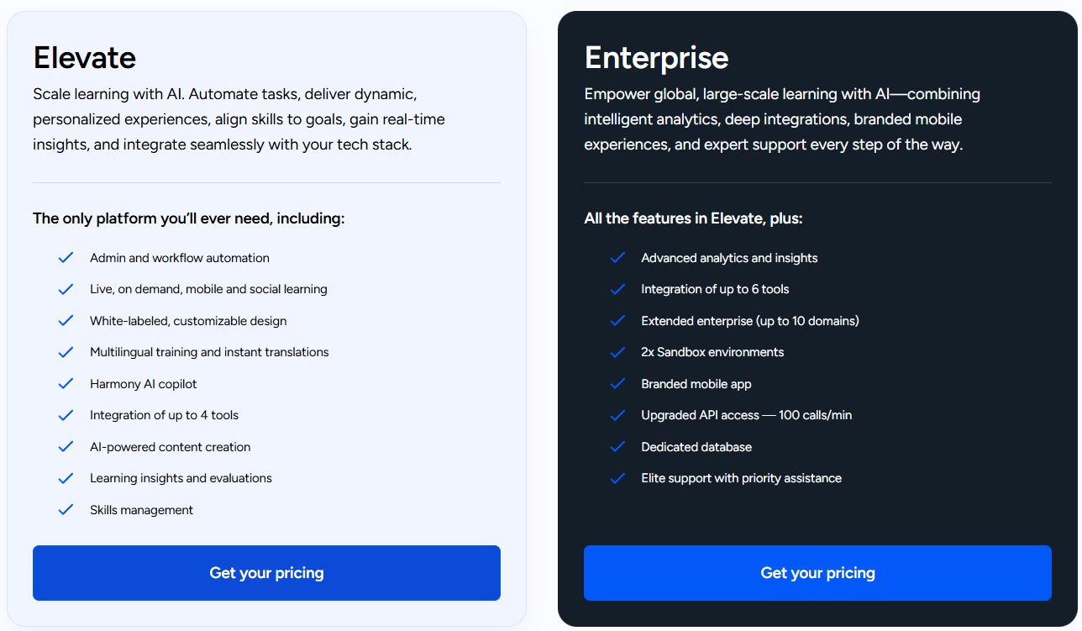Click checkmark beside Advanced analytics and insights
Viewport: 1082px width, 631px height.
(617, 258)
